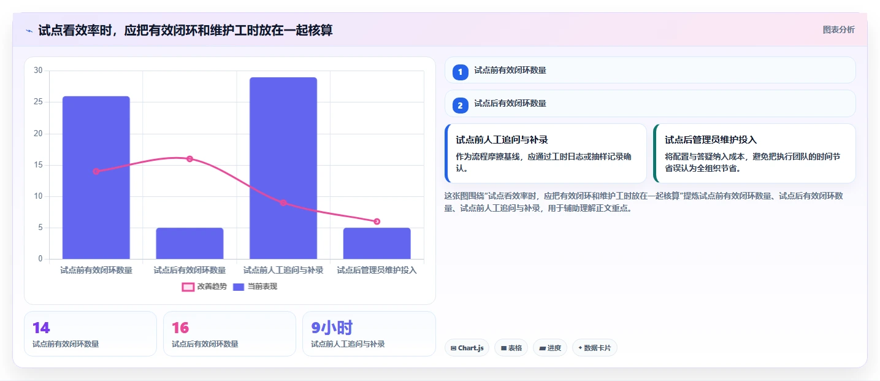Click the trend line point at 6
880x381 pixels.
[x=377, y=221]
